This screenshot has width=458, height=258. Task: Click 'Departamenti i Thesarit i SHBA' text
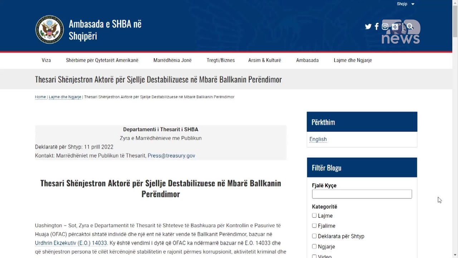pos(161,129)
